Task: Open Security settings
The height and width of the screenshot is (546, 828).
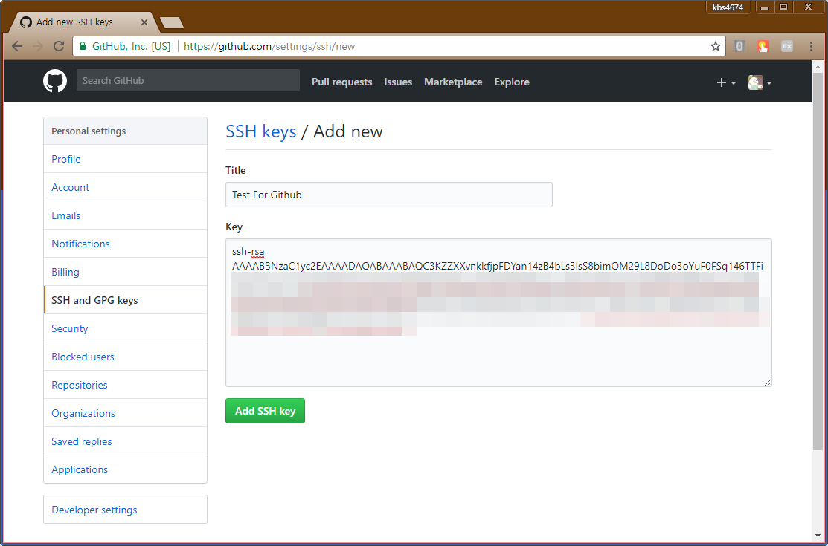Action: coord(125,328)
